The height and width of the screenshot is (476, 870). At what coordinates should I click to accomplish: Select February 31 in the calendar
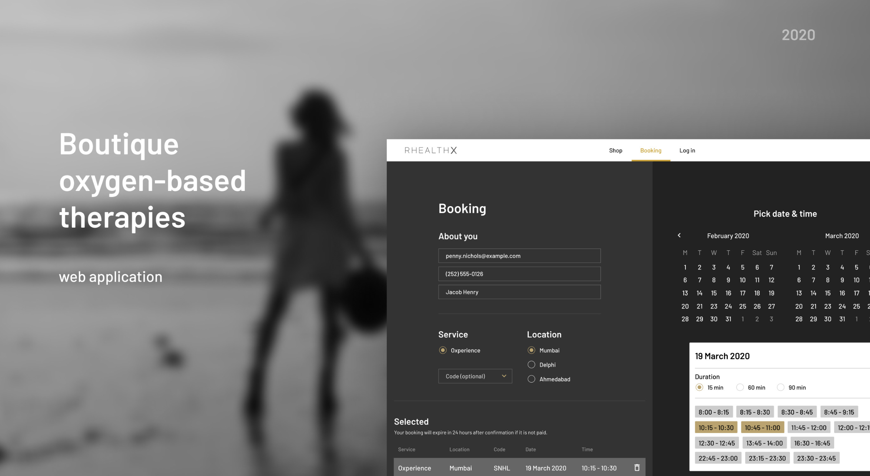pos(728,319)
